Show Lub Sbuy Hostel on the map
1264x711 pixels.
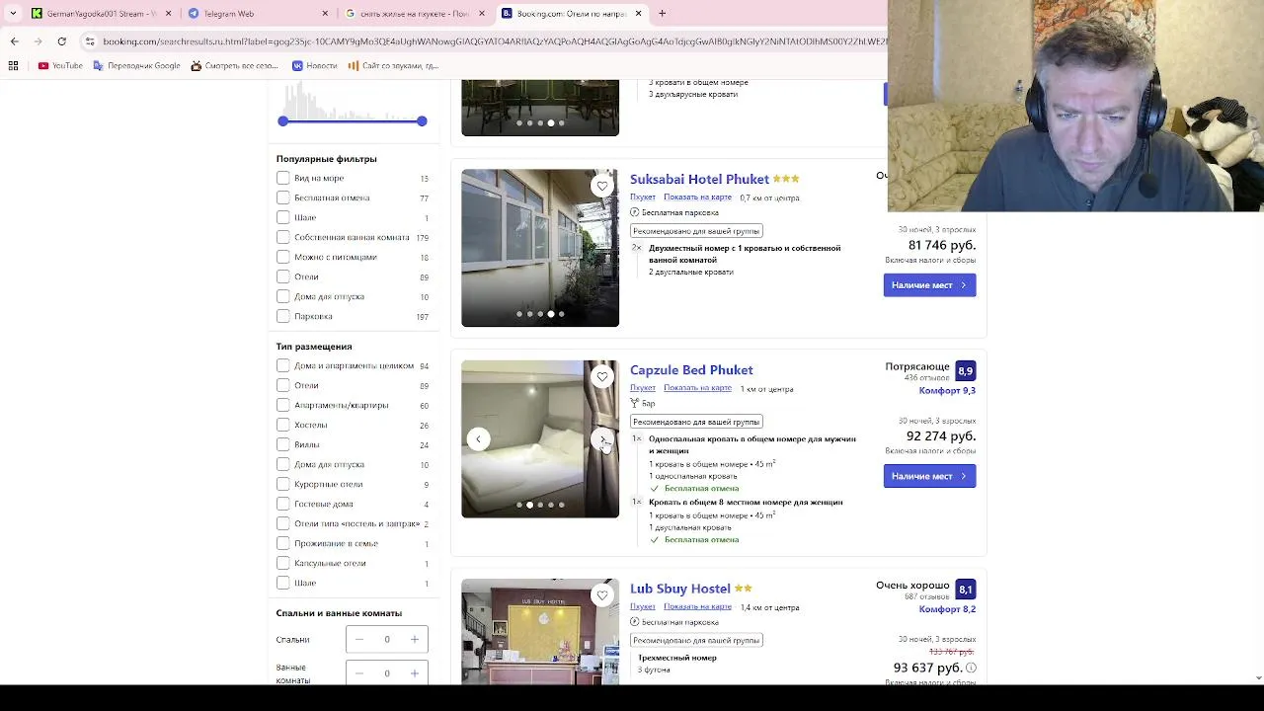coord(697,607)
